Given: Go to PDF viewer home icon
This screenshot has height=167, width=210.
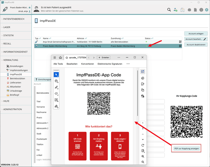Looking at the screenshot, I should point(60,57).
